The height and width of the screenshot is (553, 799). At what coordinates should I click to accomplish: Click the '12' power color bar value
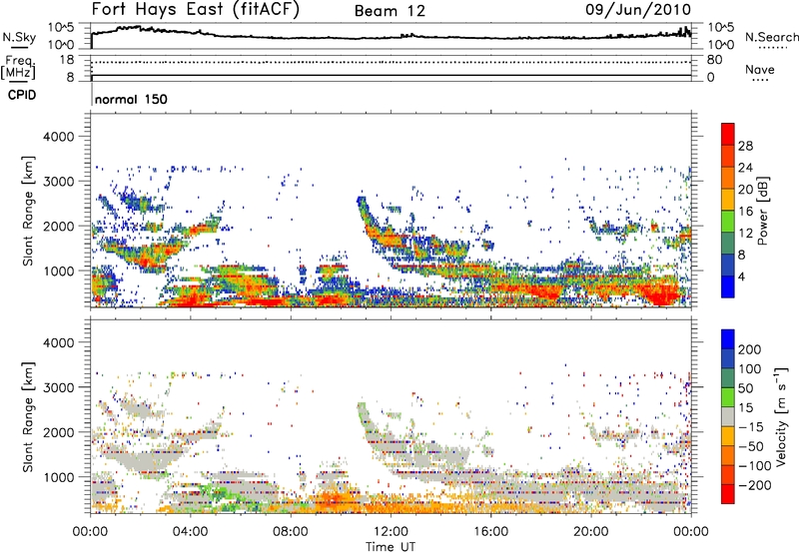pos(745,234)
